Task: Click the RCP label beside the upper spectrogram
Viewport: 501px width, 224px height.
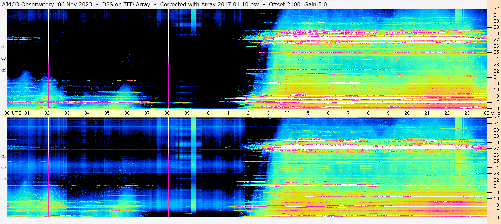Action: [4, 58]
